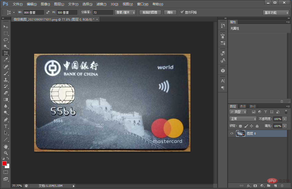Select the Rectangular Marquee tool

pos(6,33)
